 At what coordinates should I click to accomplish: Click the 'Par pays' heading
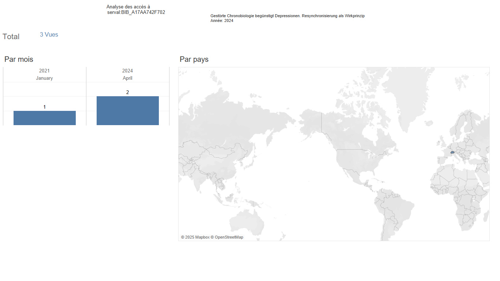(194, 59)
